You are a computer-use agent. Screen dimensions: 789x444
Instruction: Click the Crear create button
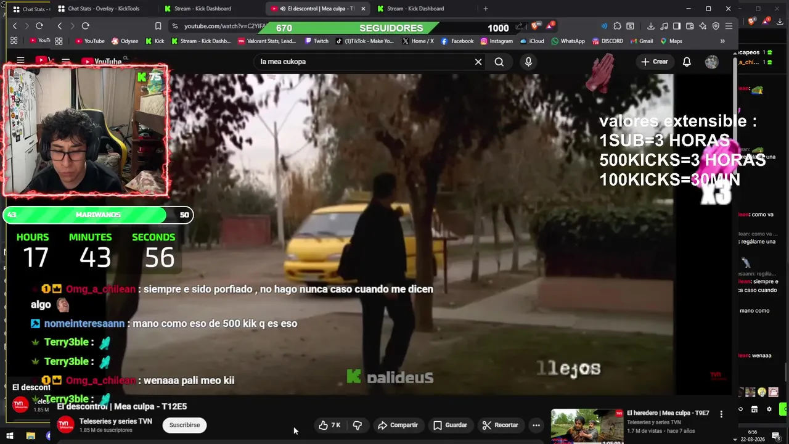pyautogui.click(x=654, y=62)
